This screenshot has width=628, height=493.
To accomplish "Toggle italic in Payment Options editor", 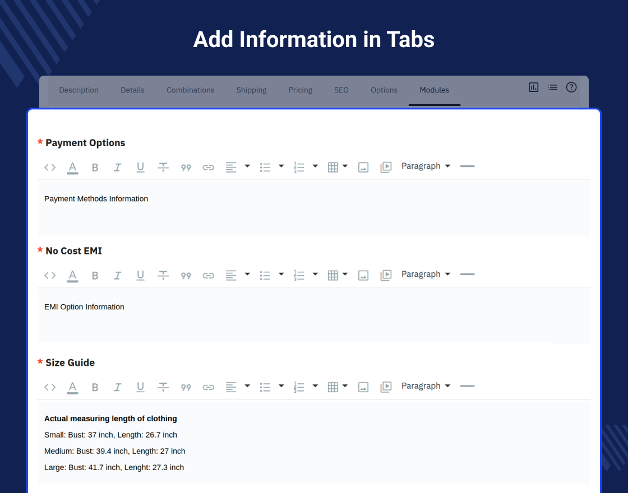I will (117, 168).
